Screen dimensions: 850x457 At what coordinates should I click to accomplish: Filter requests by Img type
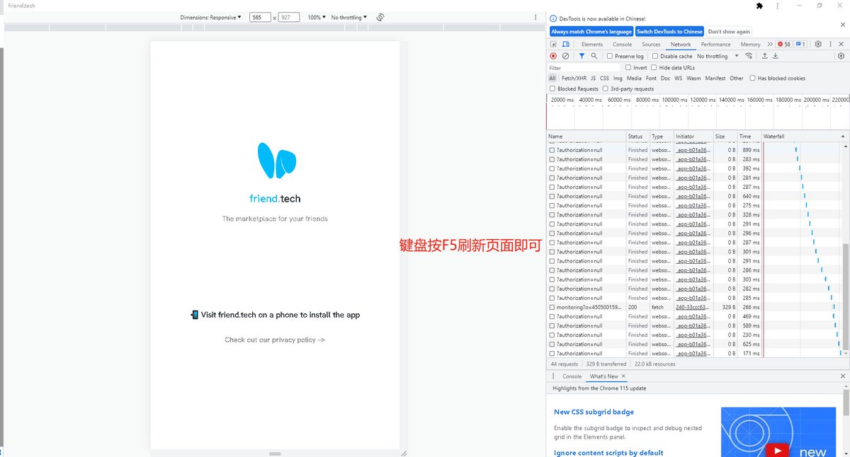click(618, 79)
